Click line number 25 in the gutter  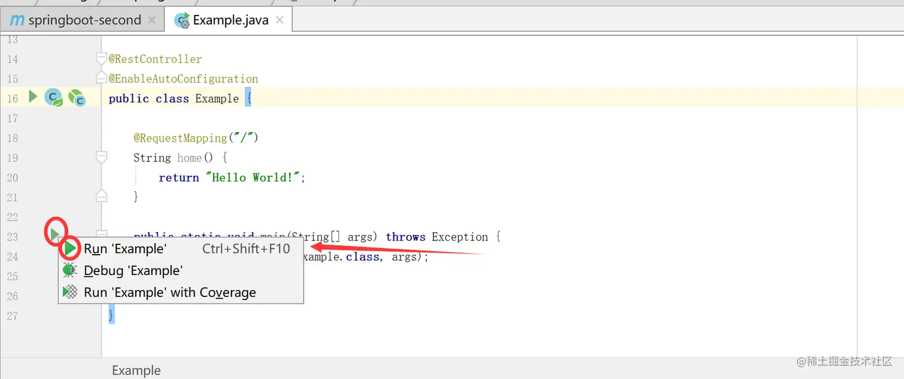point(13,276)
